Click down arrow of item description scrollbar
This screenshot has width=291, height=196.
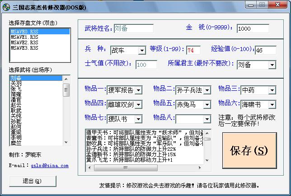[x=207, y=160]
